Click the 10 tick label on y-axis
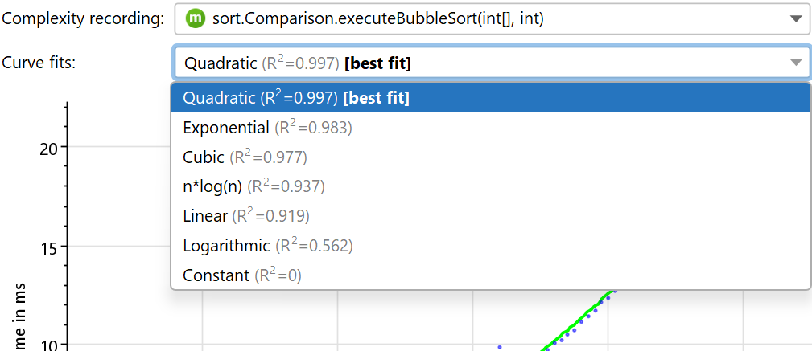 (x=47, y=345)
